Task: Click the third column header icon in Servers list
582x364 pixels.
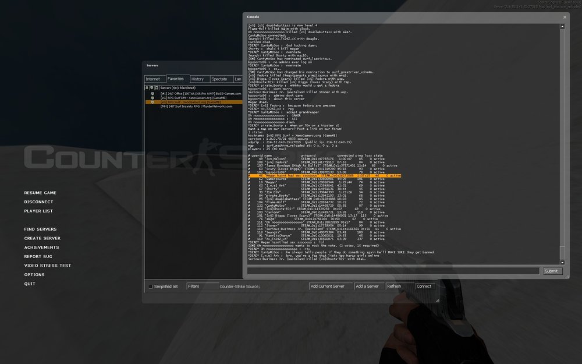Action: coord(157,88)
